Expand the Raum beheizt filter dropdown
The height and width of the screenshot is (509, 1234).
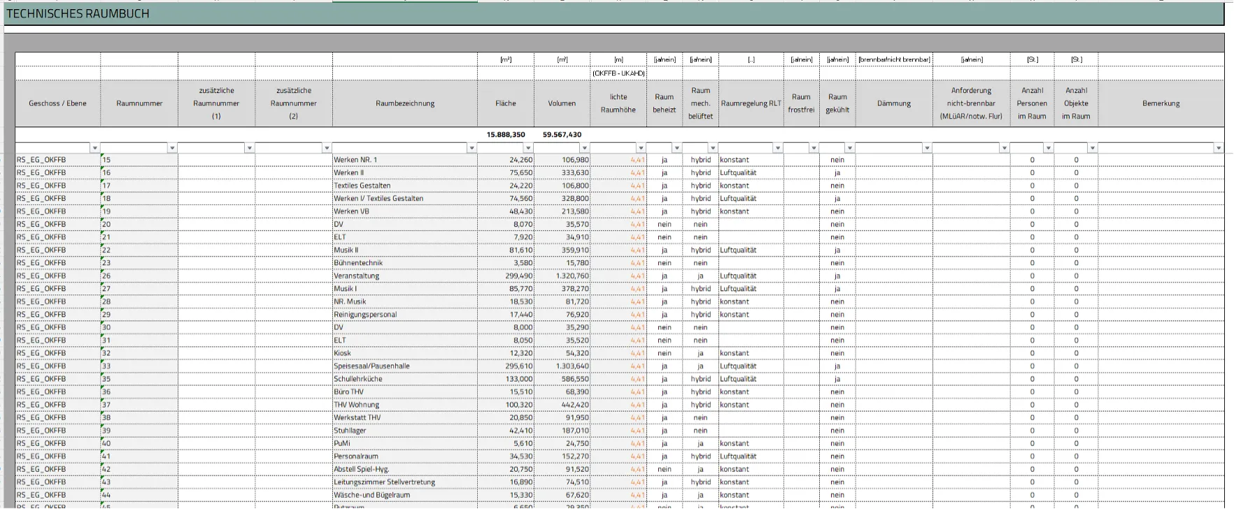click(676, 148)
